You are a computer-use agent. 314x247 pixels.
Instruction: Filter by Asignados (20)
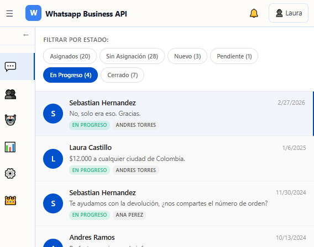70,56
